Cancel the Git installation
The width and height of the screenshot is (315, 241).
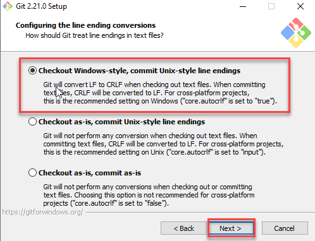pyautogui.click(x=285, y=228)
